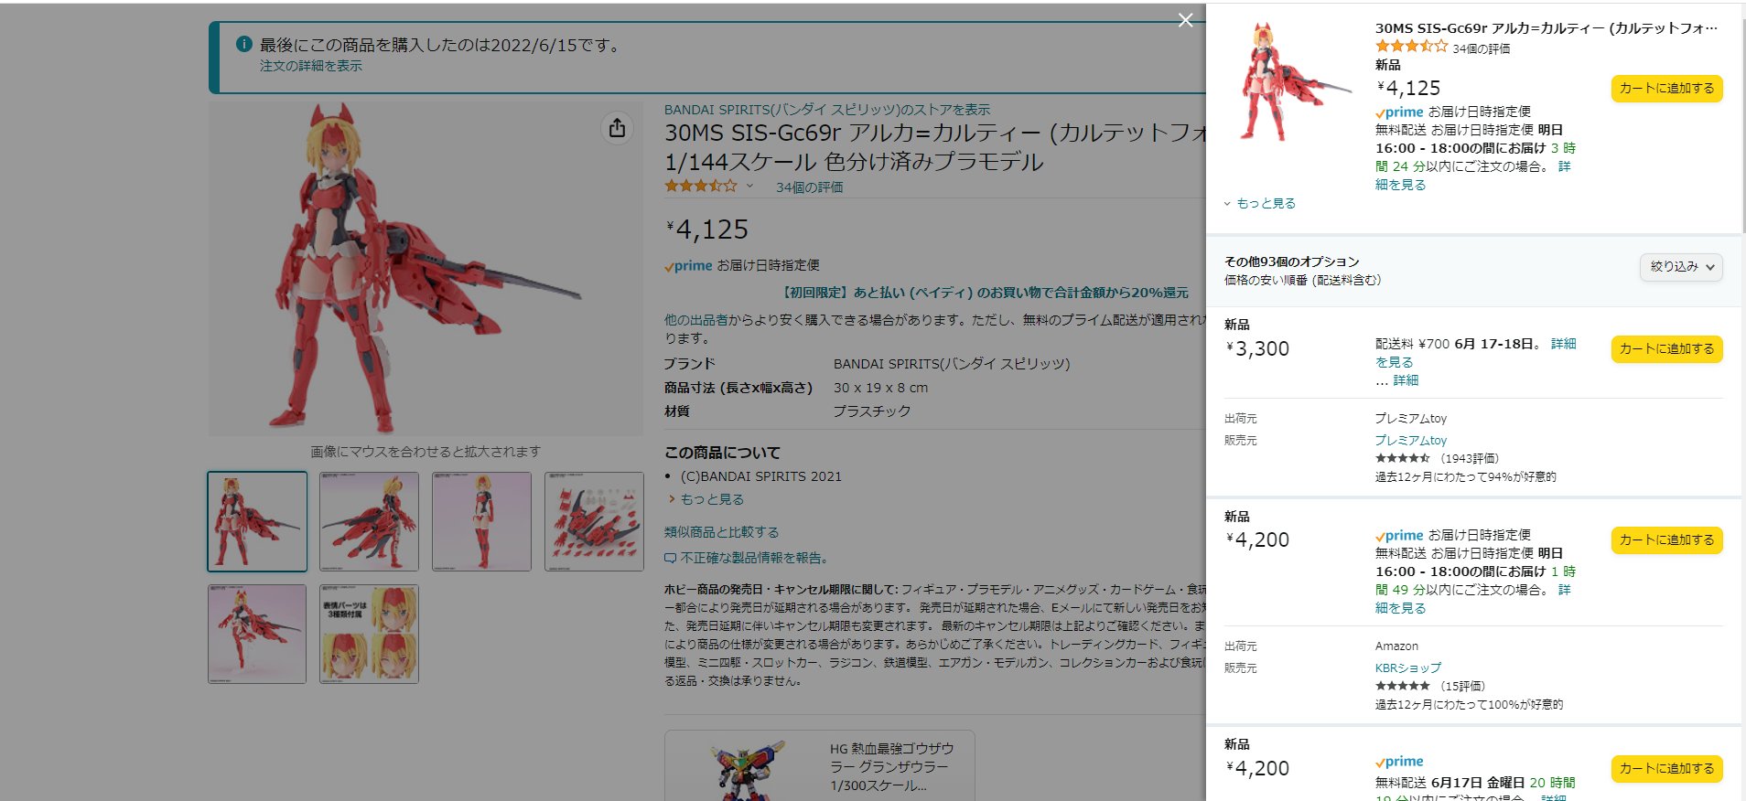This screenshot has width=1746, height=801.
Task: Click the KBRショップ seller star rating
Action: point(1402,686)
